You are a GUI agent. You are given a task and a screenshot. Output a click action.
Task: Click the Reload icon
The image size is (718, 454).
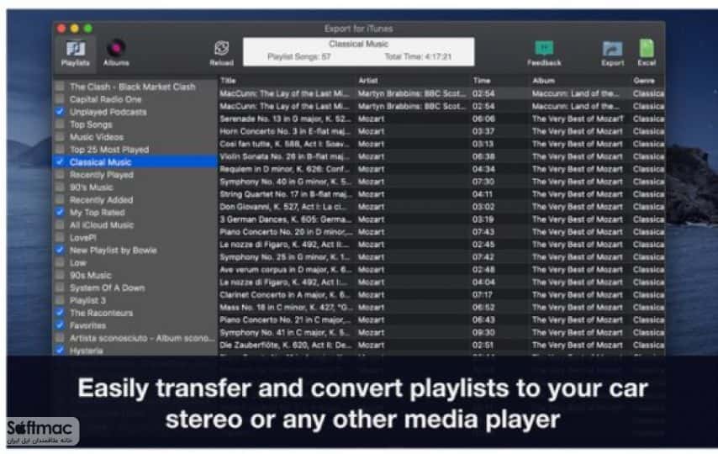click(222, 48)
